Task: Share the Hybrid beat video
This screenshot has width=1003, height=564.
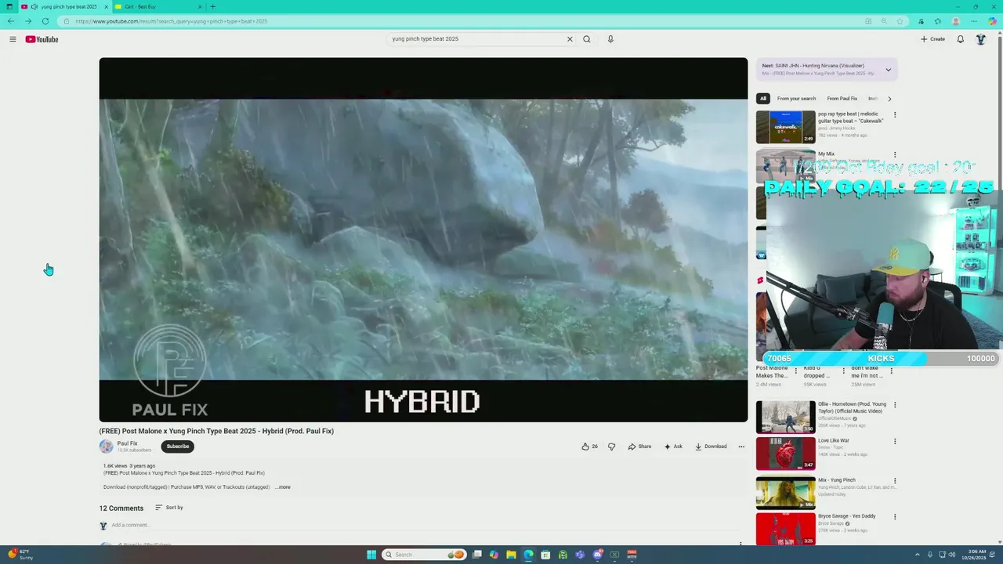Action: (639, 446)
